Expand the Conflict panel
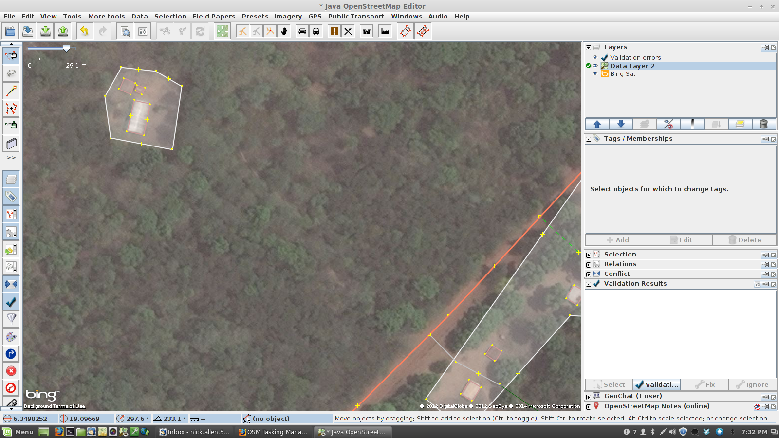779x438 pixels. coord(588,274)
